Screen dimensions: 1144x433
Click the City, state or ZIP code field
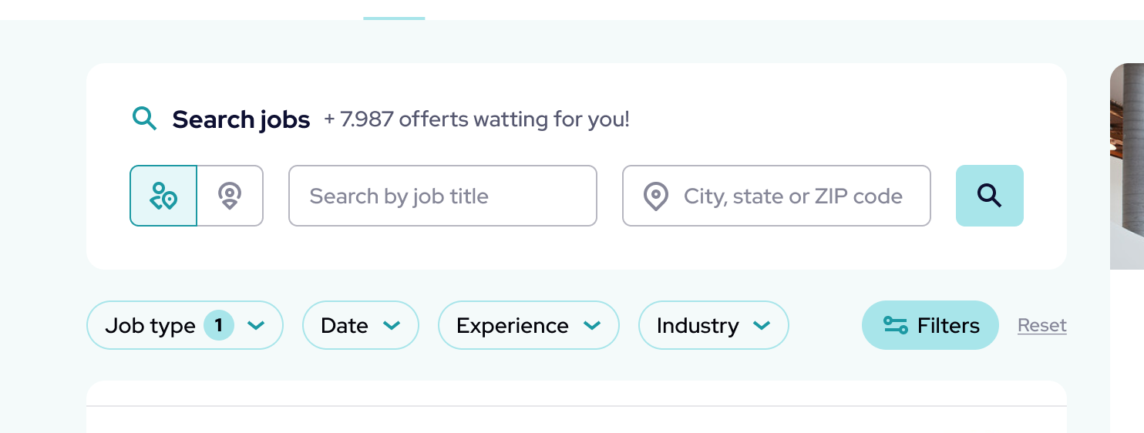pos(793,196)
